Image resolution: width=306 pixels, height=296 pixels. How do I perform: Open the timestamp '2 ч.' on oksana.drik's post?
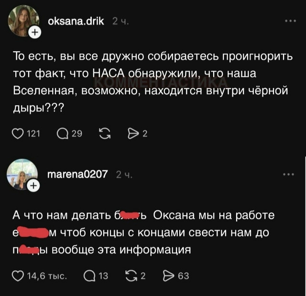(120, 22)
